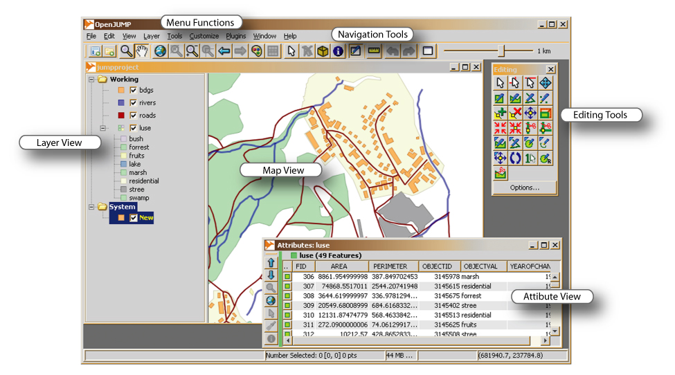Screen dimensions: 675x375
Task: Click the Options... button in Editing toolbox
Action: click(x=524, y=187)
